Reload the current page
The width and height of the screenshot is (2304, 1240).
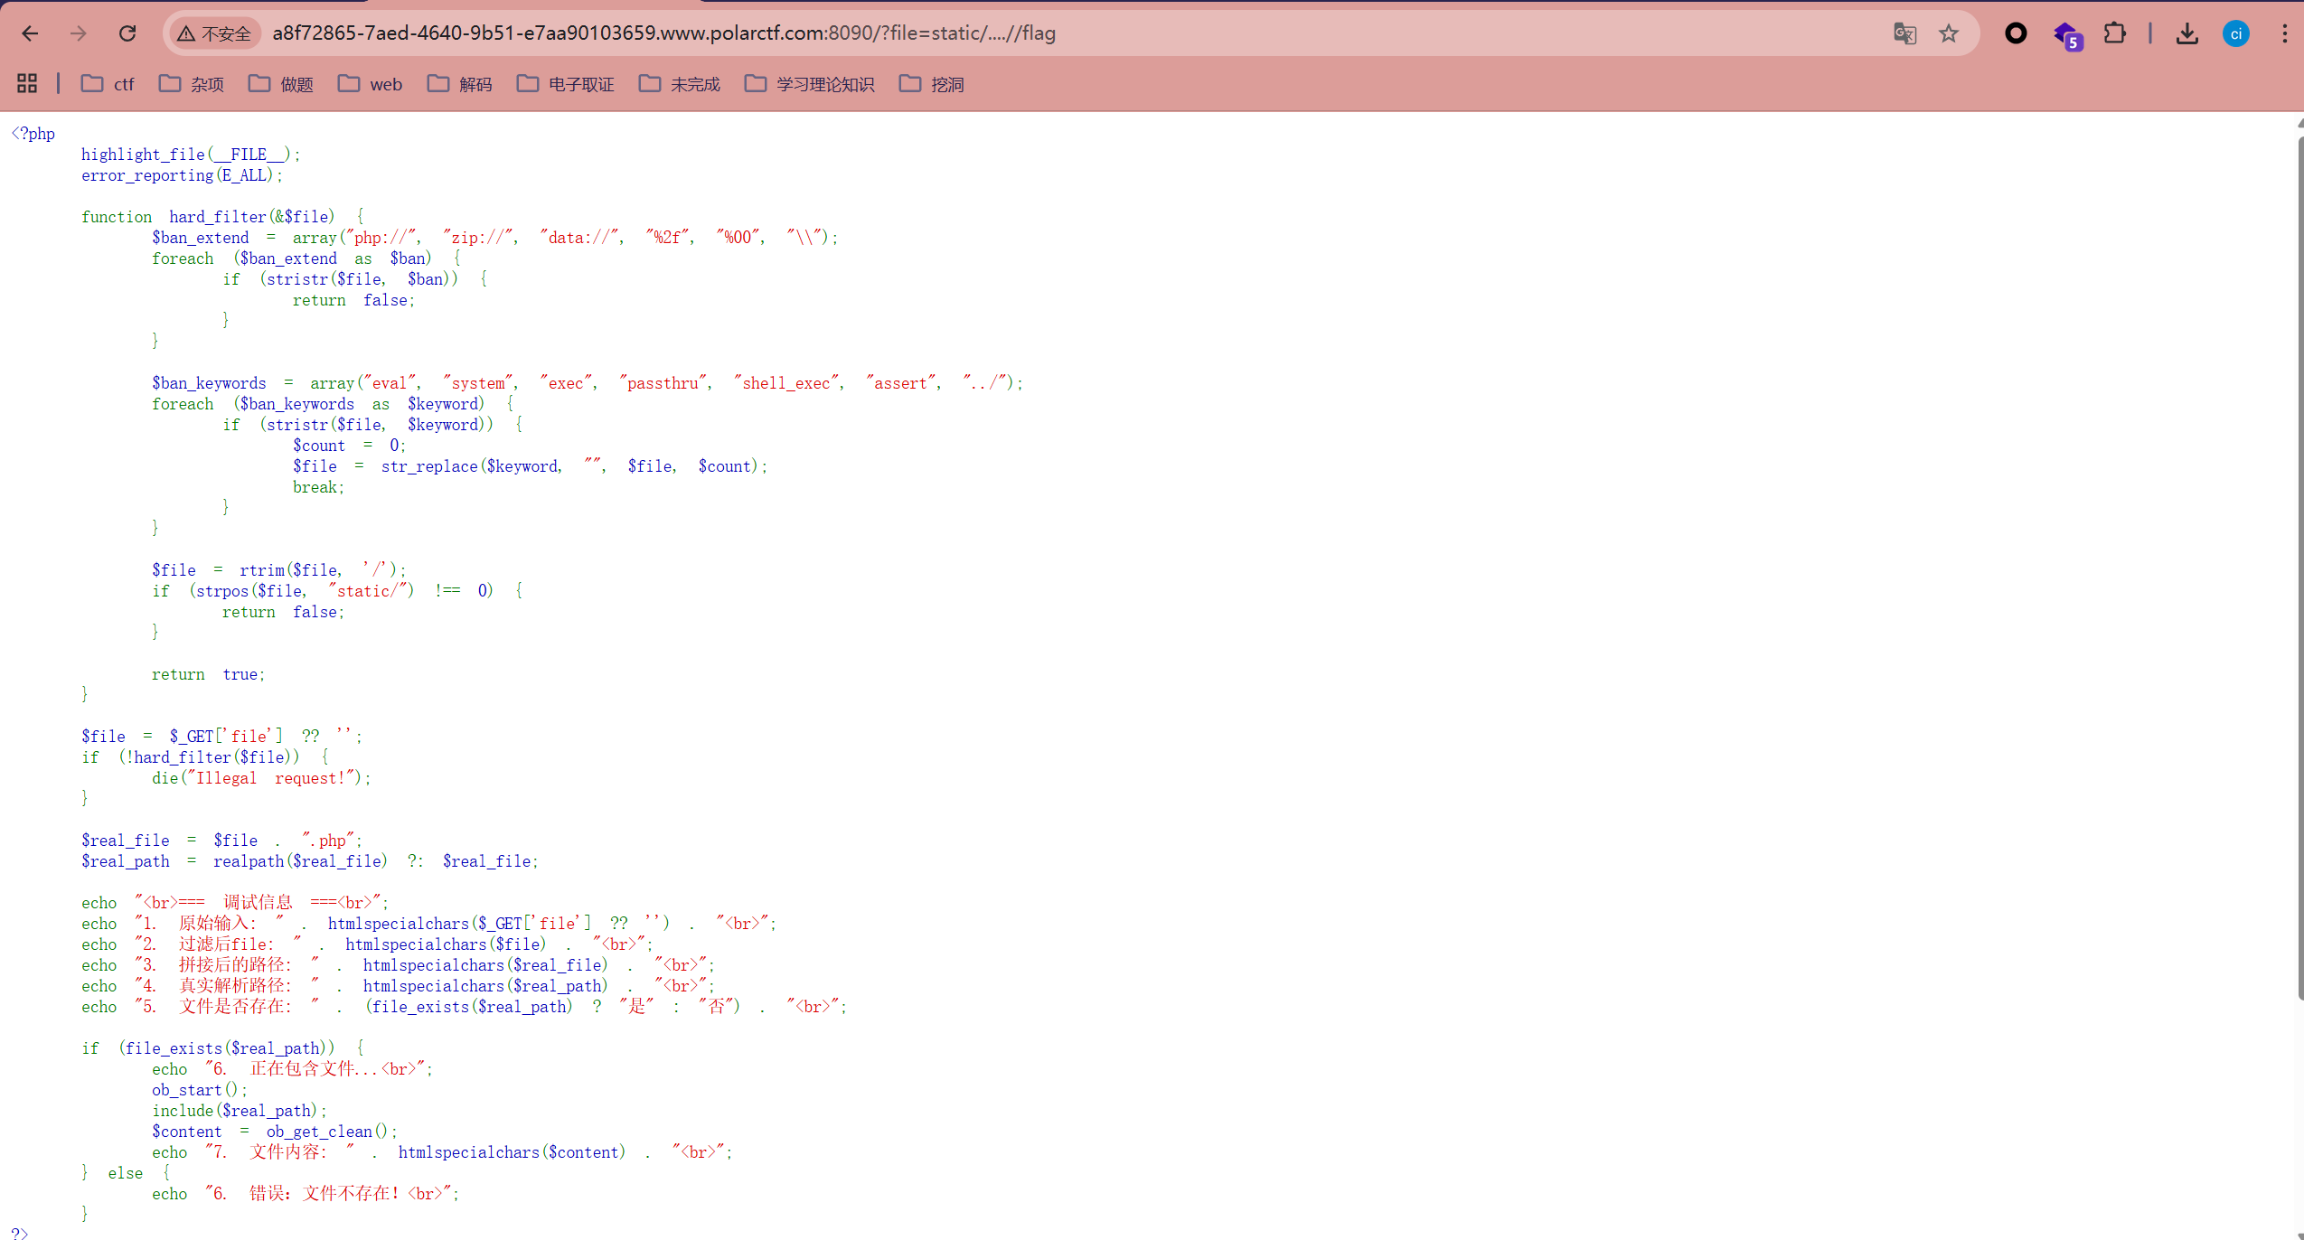tap(127, 33)
